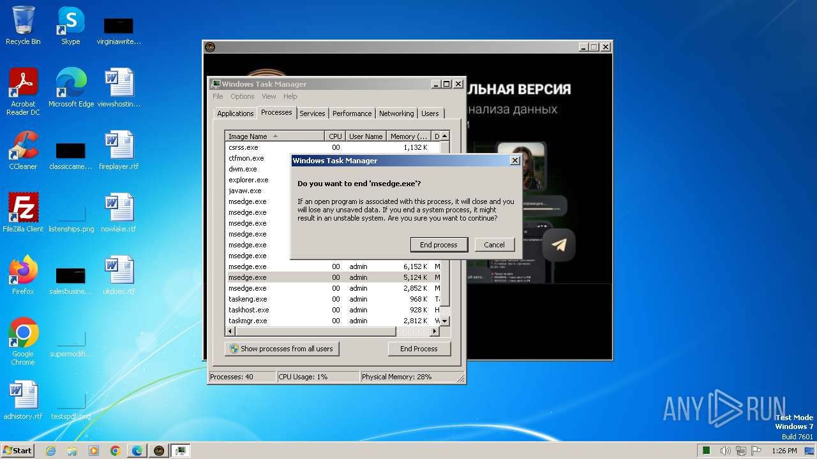Open the ukdoes.rtf file icon

pyautogui.click(x=119, y=275)
